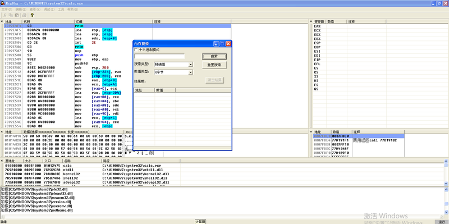
Task: Open the 调试(D) menu
Action: coord(49,10)
